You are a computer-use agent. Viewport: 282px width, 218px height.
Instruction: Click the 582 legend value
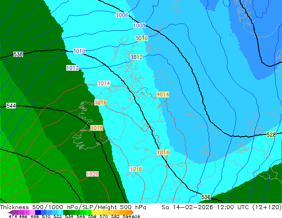pos(115,216)
